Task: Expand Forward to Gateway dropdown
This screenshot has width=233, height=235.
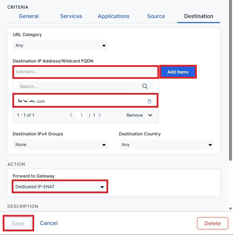Action: click(60, 187)
